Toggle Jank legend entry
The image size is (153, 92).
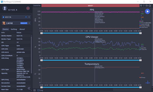coord(145,24)
